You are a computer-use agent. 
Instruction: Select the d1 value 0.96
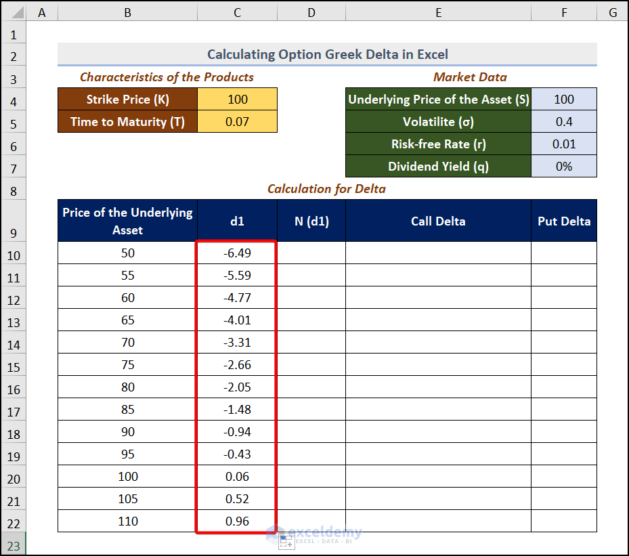pos(236,521)
